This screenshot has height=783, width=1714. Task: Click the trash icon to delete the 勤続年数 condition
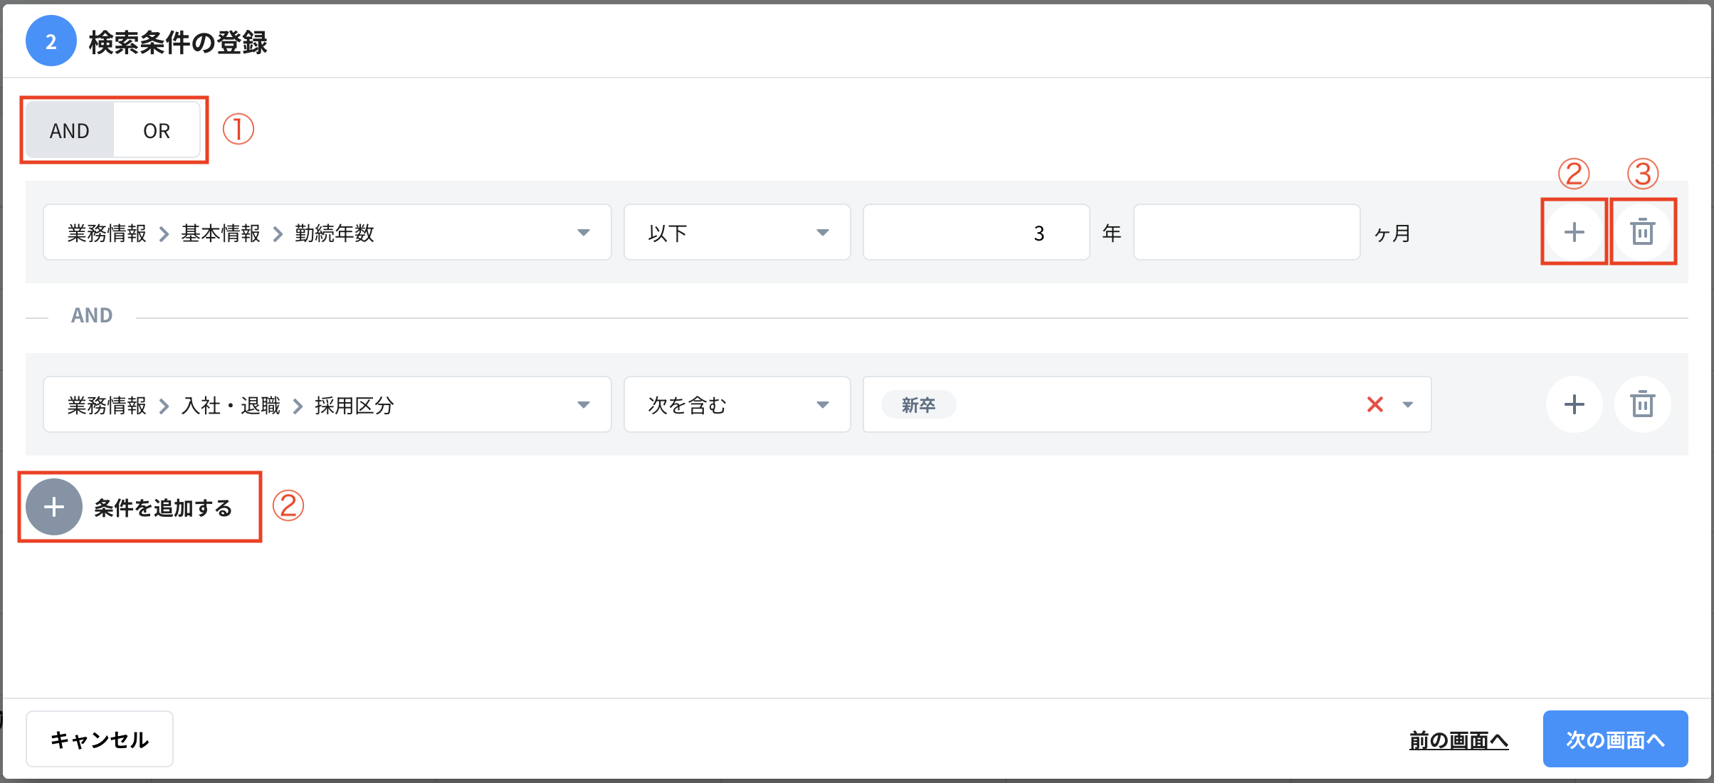tap(1643, 231)
